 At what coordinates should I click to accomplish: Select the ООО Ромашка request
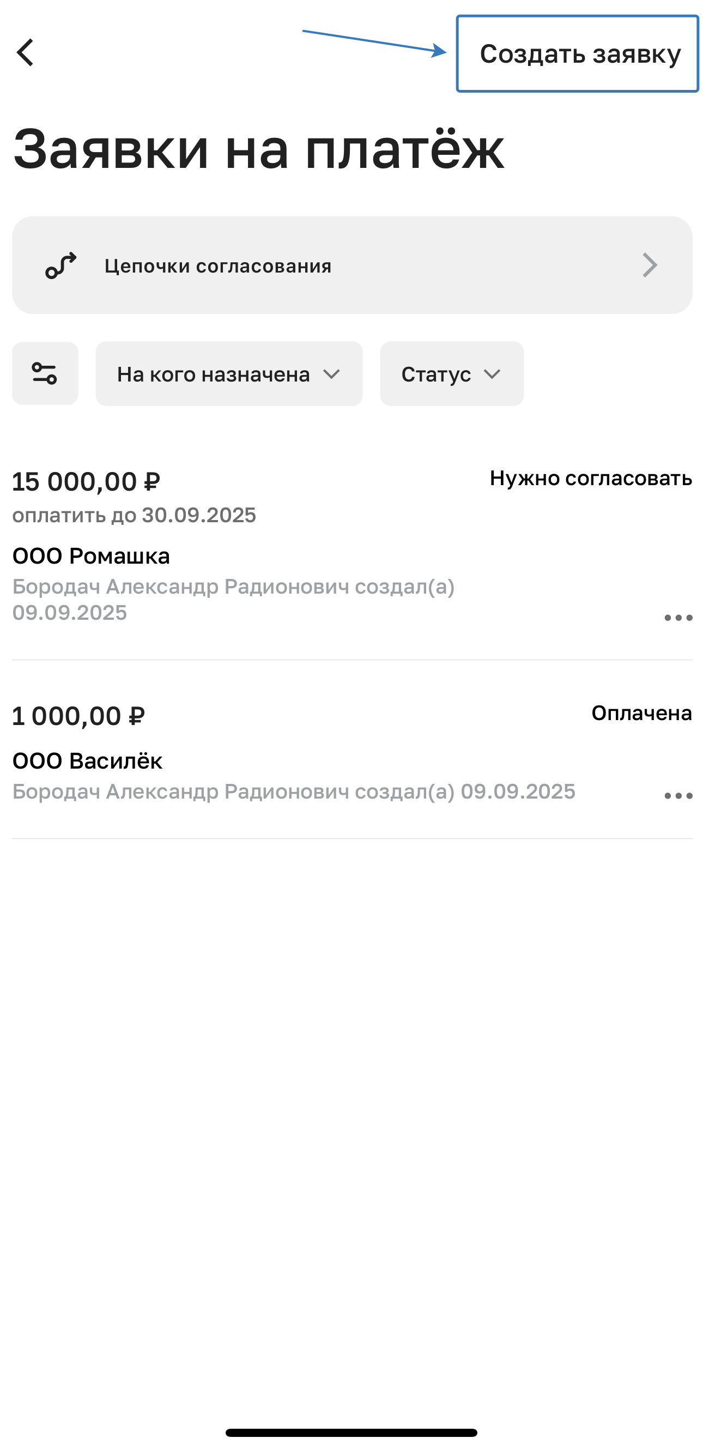(x=91, y=556)
